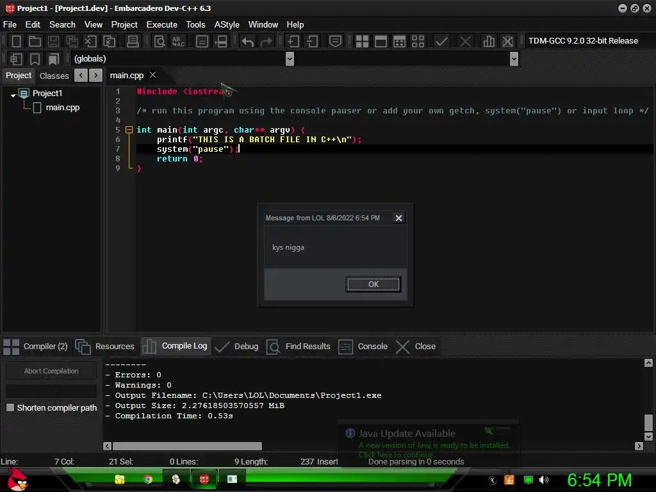Click the Toggle Comment toolbar icon

pyautogui.click(x=335, y=41)
